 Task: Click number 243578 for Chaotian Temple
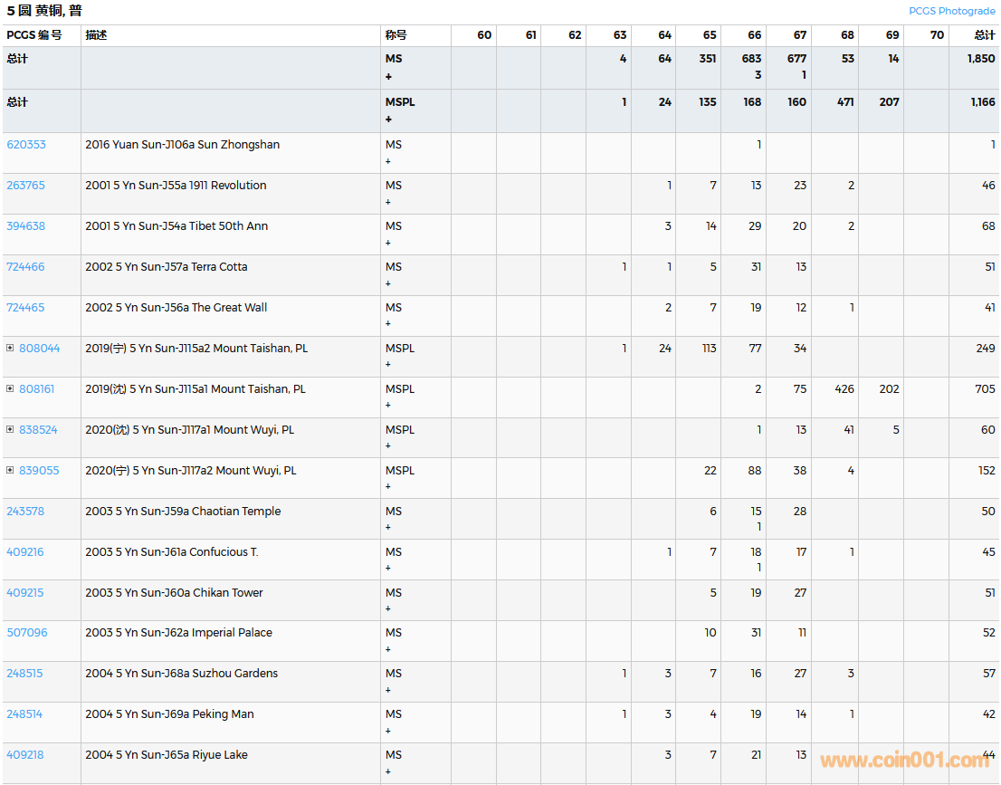pyautogui.click(x=25, y=512)
